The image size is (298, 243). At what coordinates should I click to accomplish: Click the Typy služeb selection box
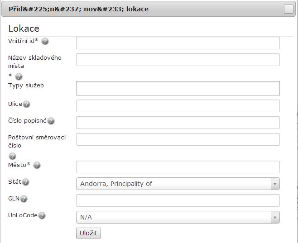point(178,88)
